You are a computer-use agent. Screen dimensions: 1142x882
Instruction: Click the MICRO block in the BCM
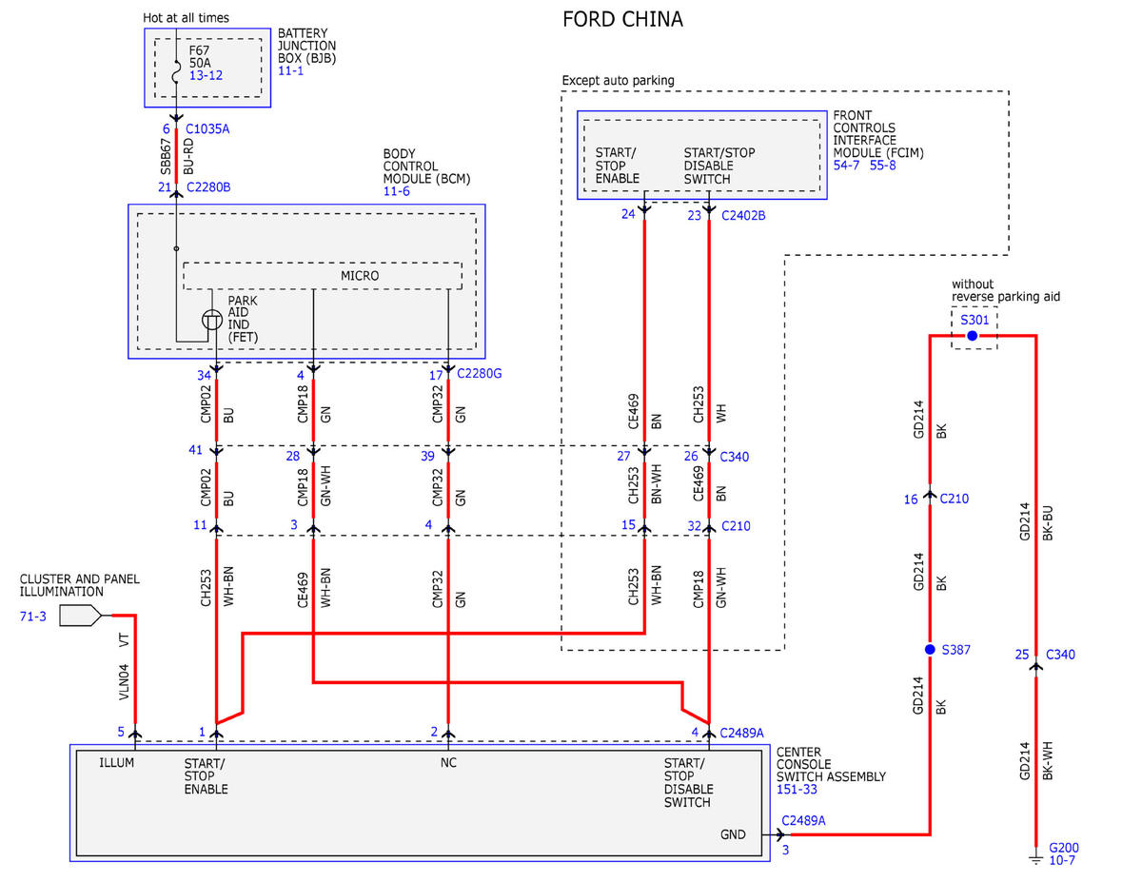point(323,276)
